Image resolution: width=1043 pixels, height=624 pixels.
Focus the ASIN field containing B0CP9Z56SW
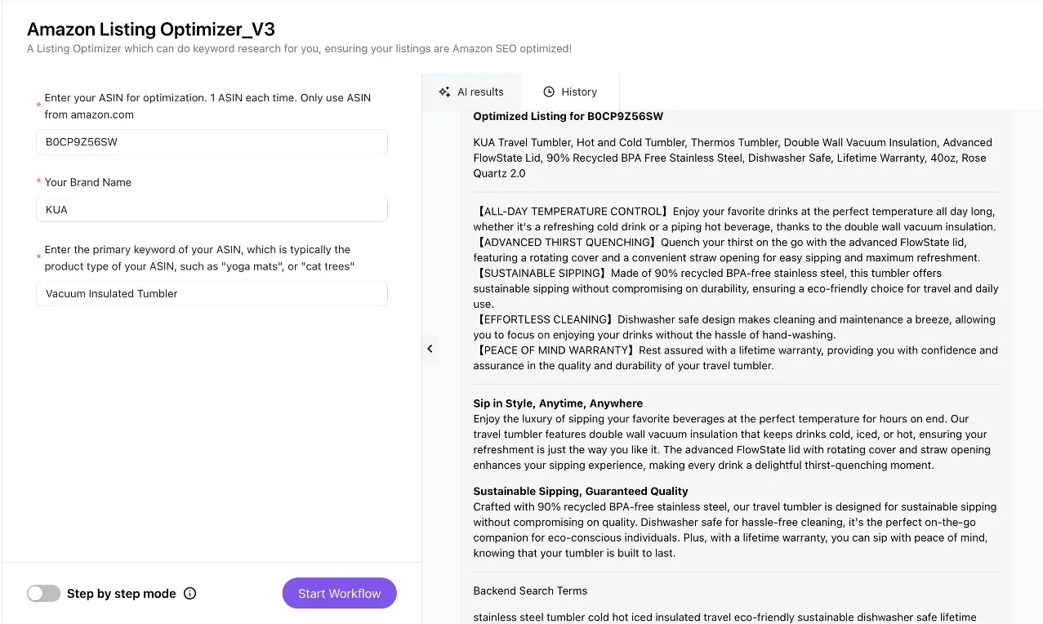(x=212, y=142)
